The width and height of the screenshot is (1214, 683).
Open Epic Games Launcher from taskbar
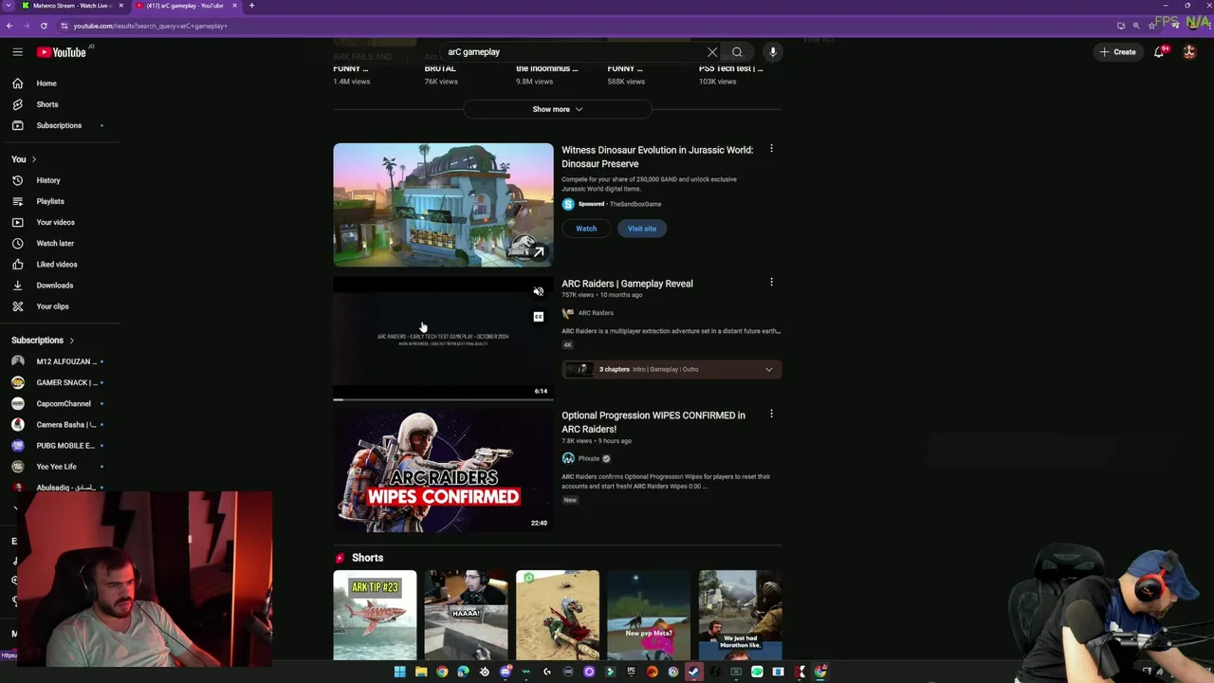coord(631,672)
